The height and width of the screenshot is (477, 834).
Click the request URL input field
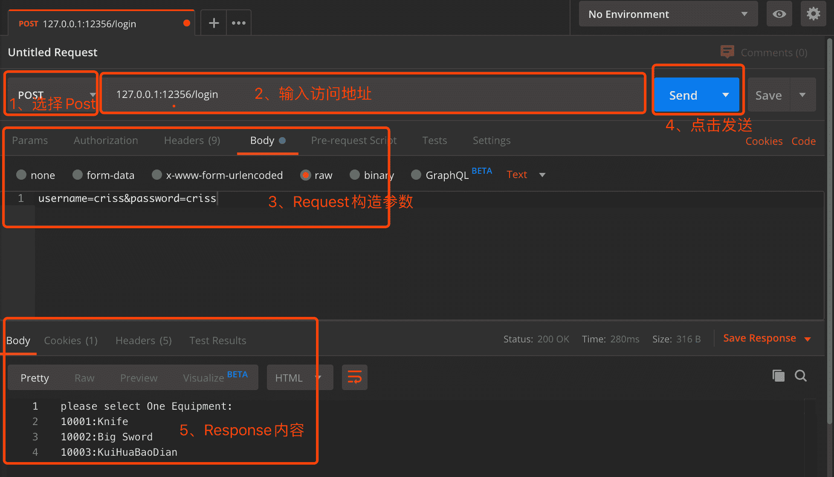point(371,95)
